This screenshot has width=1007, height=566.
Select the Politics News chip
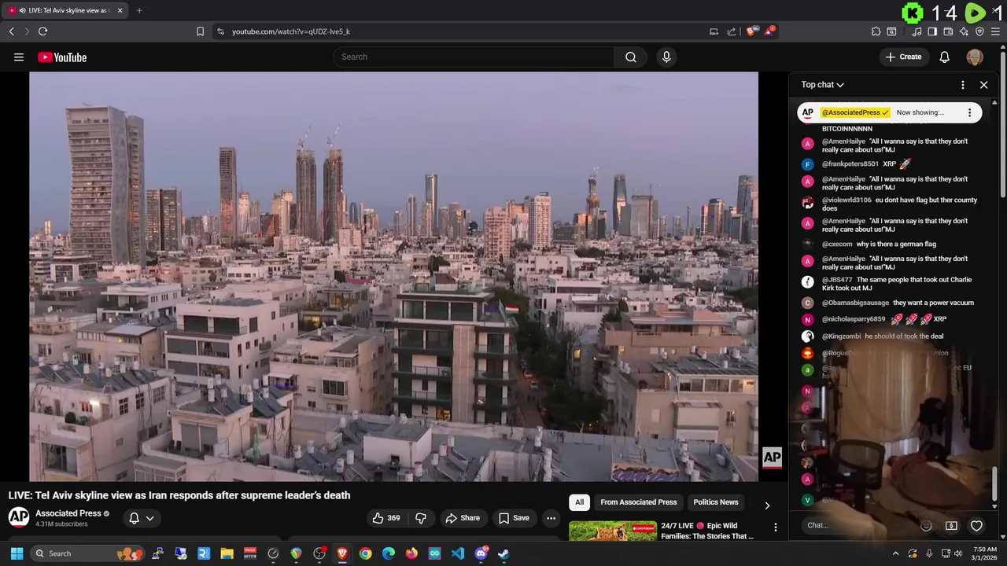(716, 502)
